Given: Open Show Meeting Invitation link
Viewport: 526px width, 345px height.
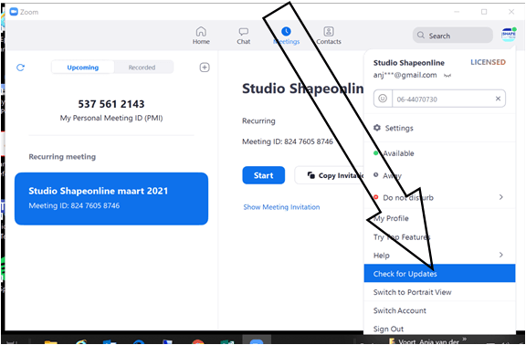Looking at the screenshot, I should coord(281,207).
